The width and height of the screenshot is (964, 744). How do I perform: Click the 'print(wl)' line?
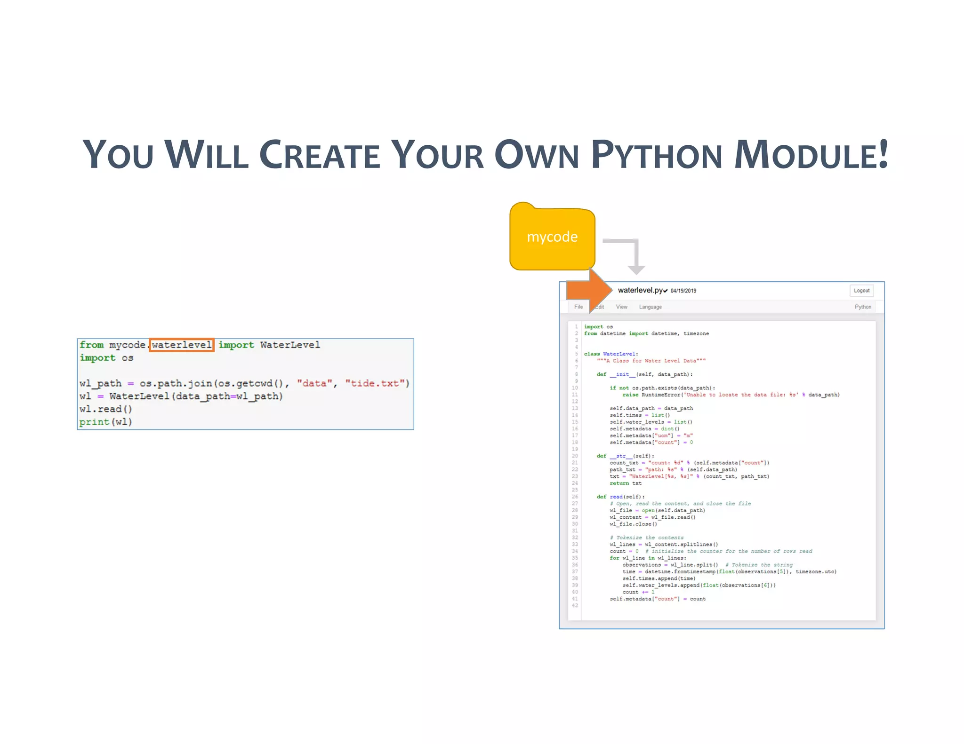click(x=106, y=422)
